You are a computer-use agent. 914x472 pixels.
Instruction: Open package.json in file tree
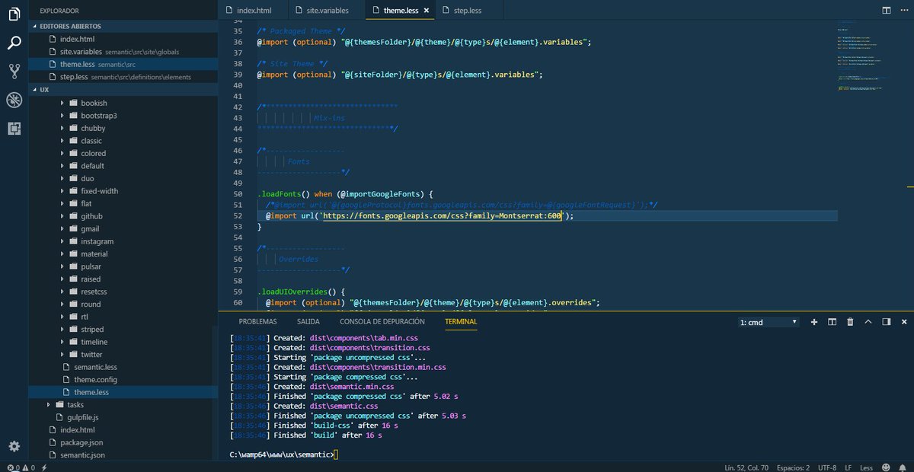(x=123, y=442)
